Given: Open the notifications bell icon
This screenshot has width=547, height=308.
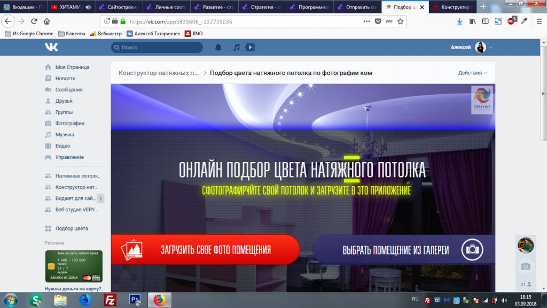Looking at the screenshot, I should click(218, 48).
